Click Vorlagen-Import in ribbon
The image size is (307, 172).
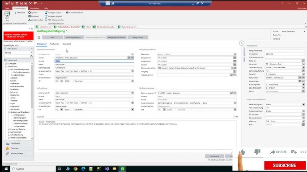[x=53, y=16]
